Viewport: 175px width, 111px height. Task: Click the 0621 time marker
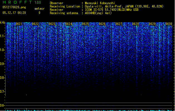click(x=19, y=24)
